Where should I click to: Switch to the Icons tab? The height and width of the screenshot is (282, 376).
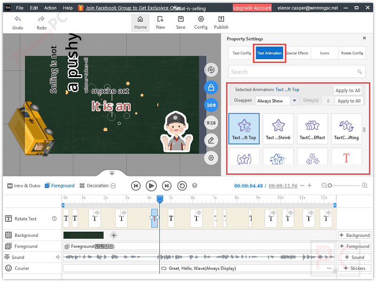click(x=324, y=53)
